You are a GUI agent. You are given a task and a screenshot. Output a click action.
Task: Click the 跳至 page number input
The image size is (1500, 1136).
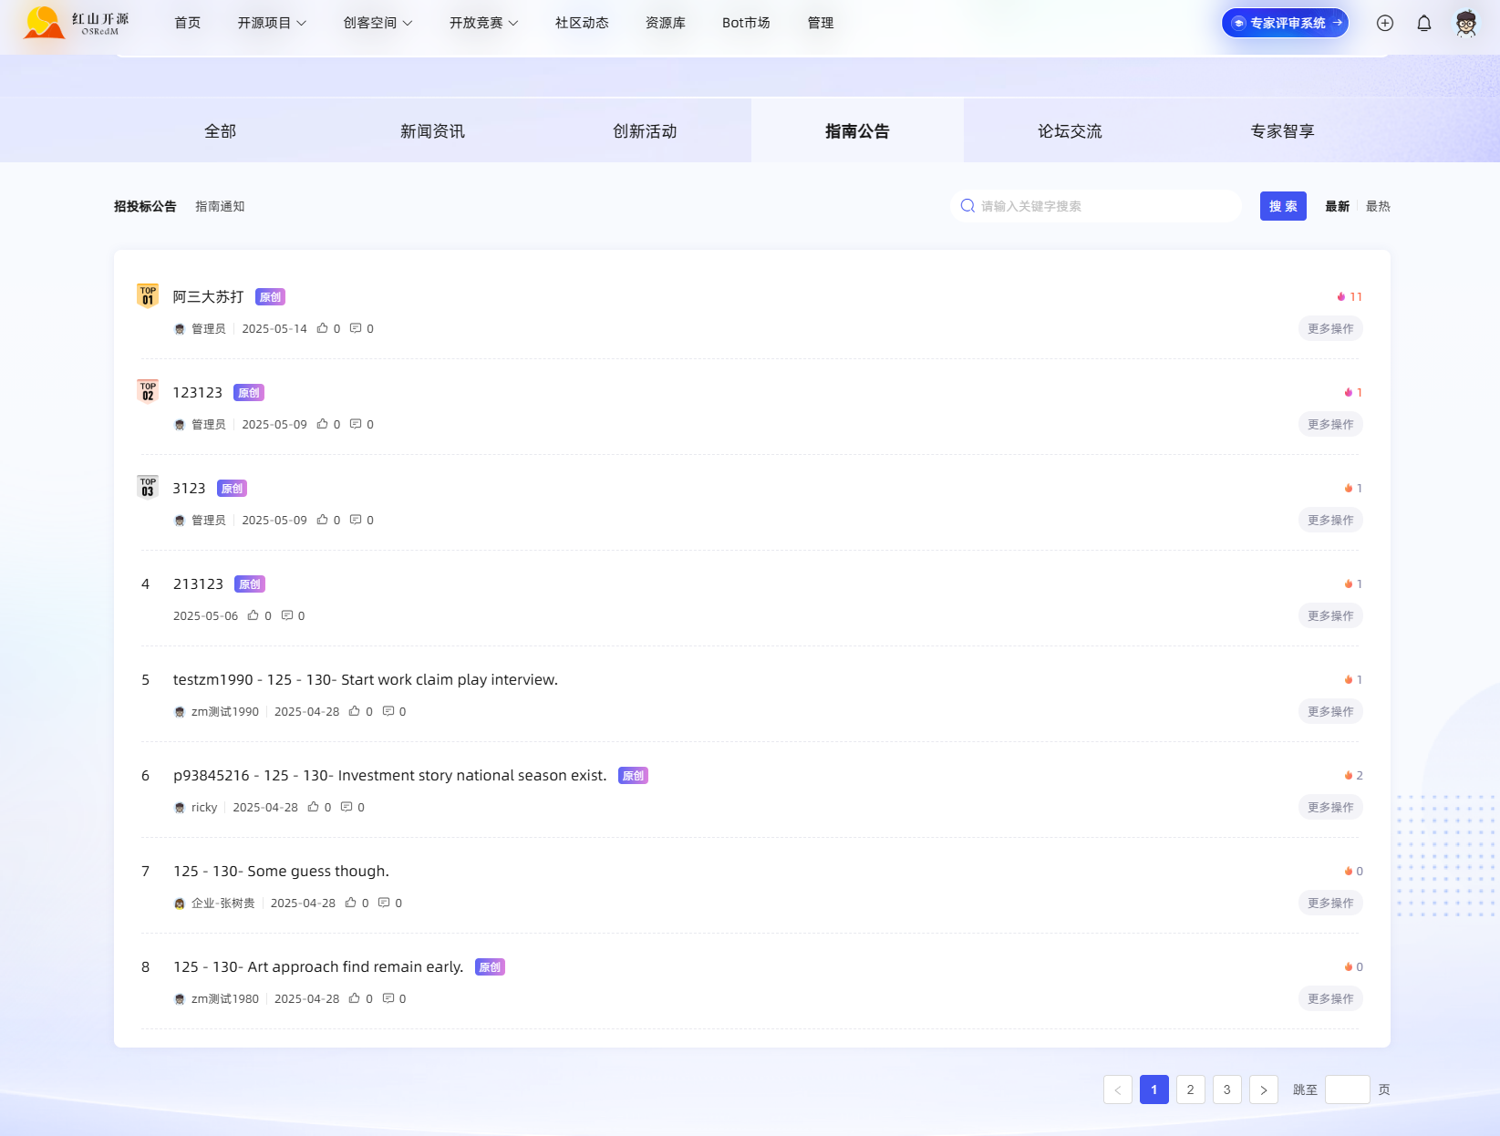(x=1347, y=1090)
